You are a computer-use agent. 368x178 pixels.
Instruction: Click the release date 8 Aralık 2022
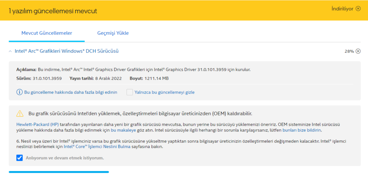click(x=108, y=79)
